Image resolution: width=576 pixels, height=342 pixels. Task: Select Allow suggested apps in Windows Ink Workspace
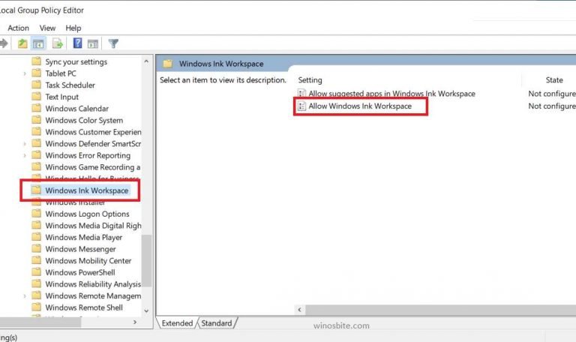tap(391, 94)
